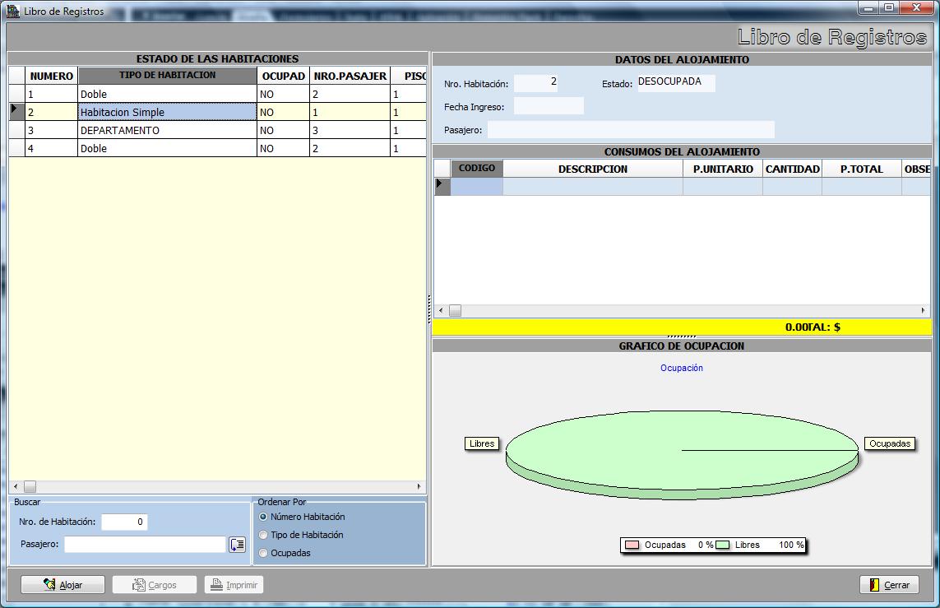Image resolution: width=940 pixels, height=608 pixels.
Task: Click the Alojar button
Action: click(x=63, y=585)
